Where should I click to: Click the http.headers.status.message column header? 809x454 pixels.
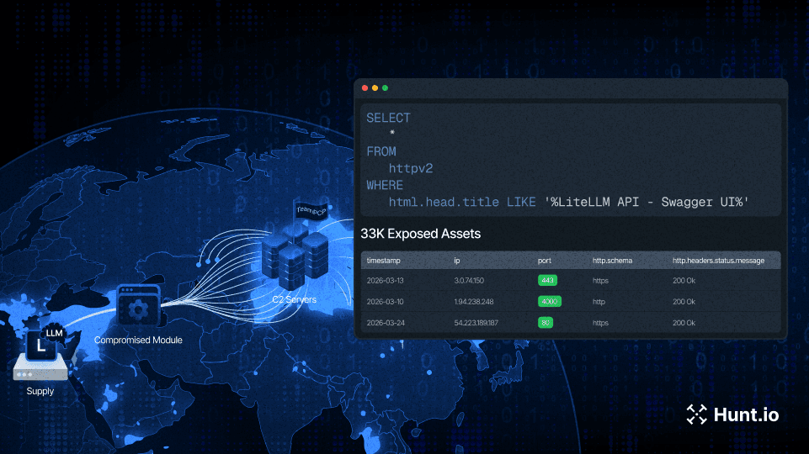(x=718, y=261)
